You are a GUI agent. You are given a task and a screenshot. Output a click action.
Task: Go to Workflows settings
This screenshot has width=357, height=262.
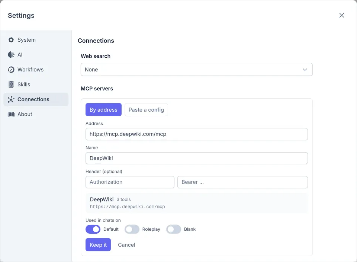tap(36, 70)
